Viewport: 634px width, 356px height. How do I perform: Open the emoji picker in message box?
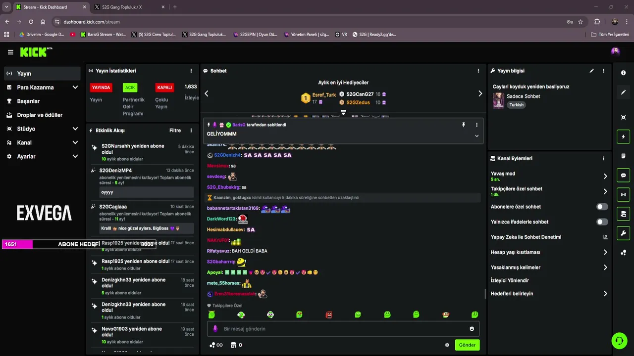[x=472, y=329]
